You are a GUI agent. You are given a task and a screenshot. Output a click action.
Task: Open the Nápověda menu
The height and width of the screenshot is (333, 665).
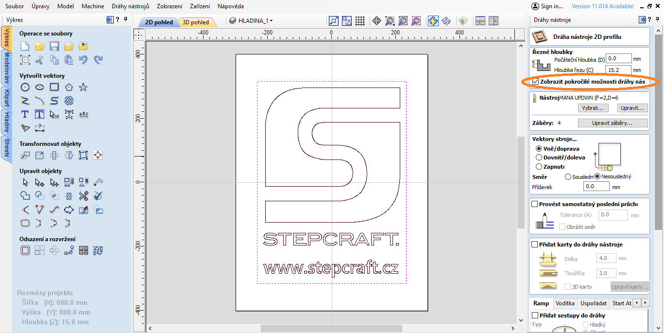(231, 6)
